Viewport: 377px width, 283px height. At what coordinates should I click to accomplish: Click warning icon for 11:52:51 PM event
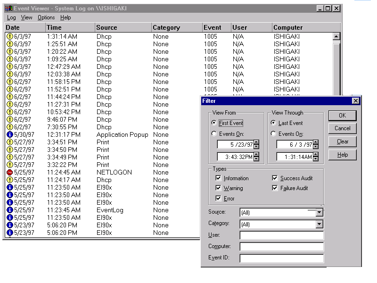coord(9,89)
